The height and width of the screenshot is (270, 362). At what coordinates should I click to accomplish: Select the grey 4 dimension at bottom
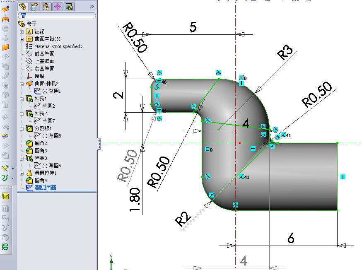243,261
